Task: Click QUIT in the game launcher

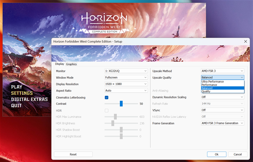Action: [x=16, y=106]
